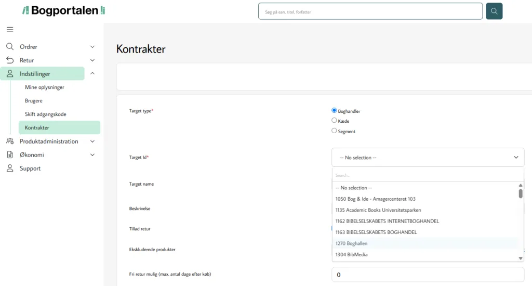Click the Retur arrow icon
Viewport: 532px width, 286px height.
point(10,60)
